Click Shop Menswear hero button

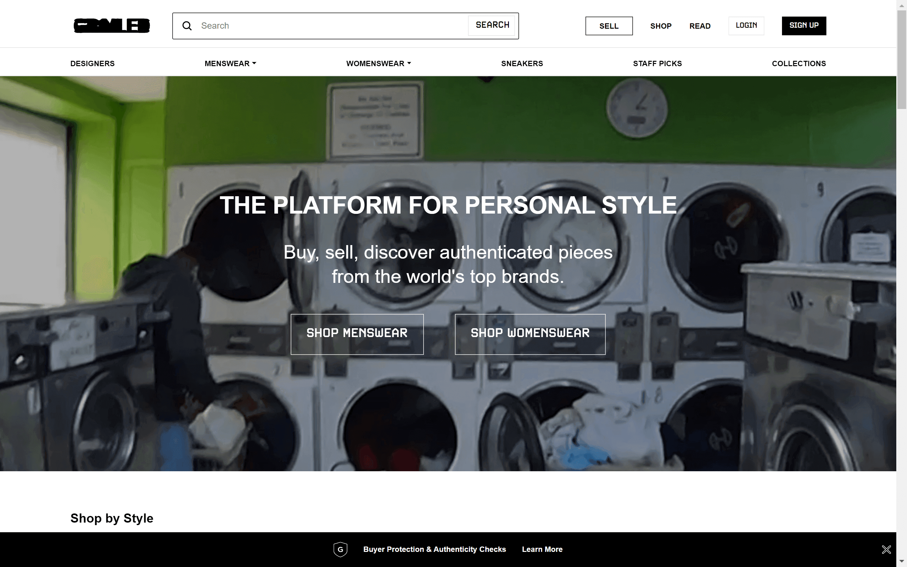point(357,334)
